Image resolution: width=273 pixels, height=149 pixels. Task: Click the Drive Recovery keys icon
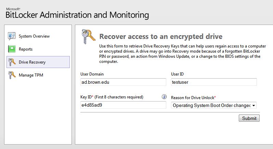tap(12, 62)
